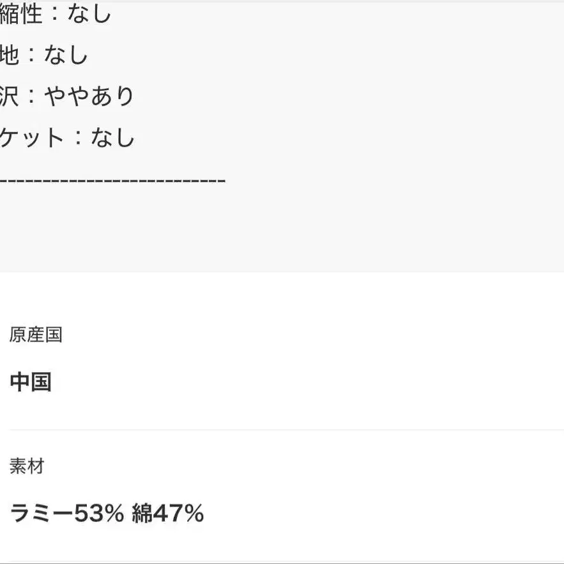564x564 pixels.
Task: Click the ケット：なし text line
Action: click(67, 137)
